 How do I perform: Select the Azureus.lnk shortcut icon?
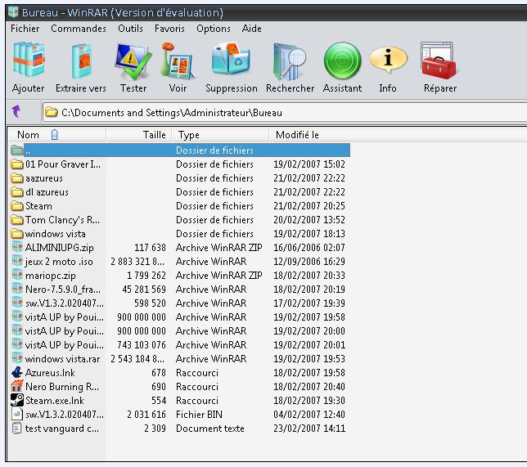[x=17, y=372]
